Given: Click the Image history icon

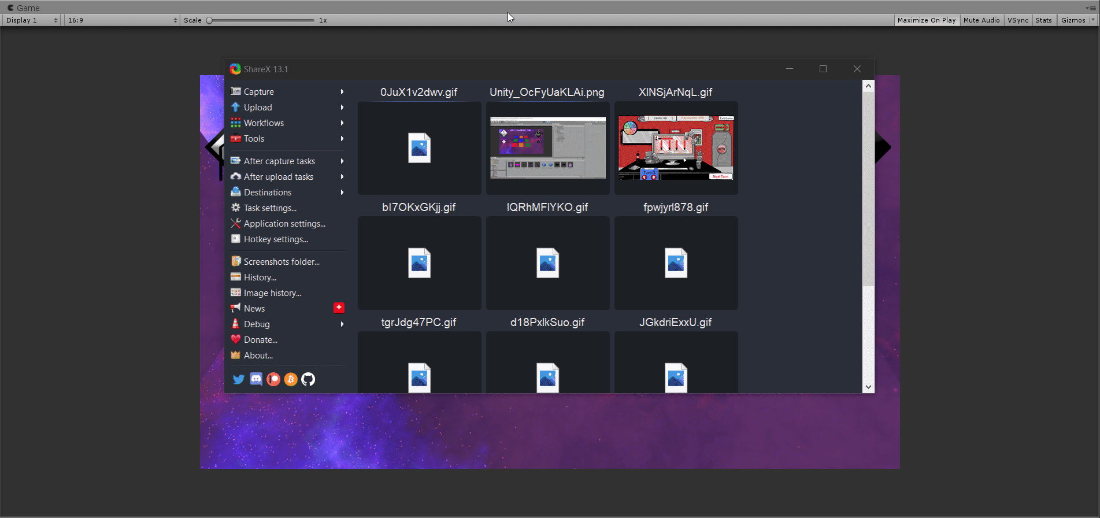Looking at the screenshot, I should 236,293.
